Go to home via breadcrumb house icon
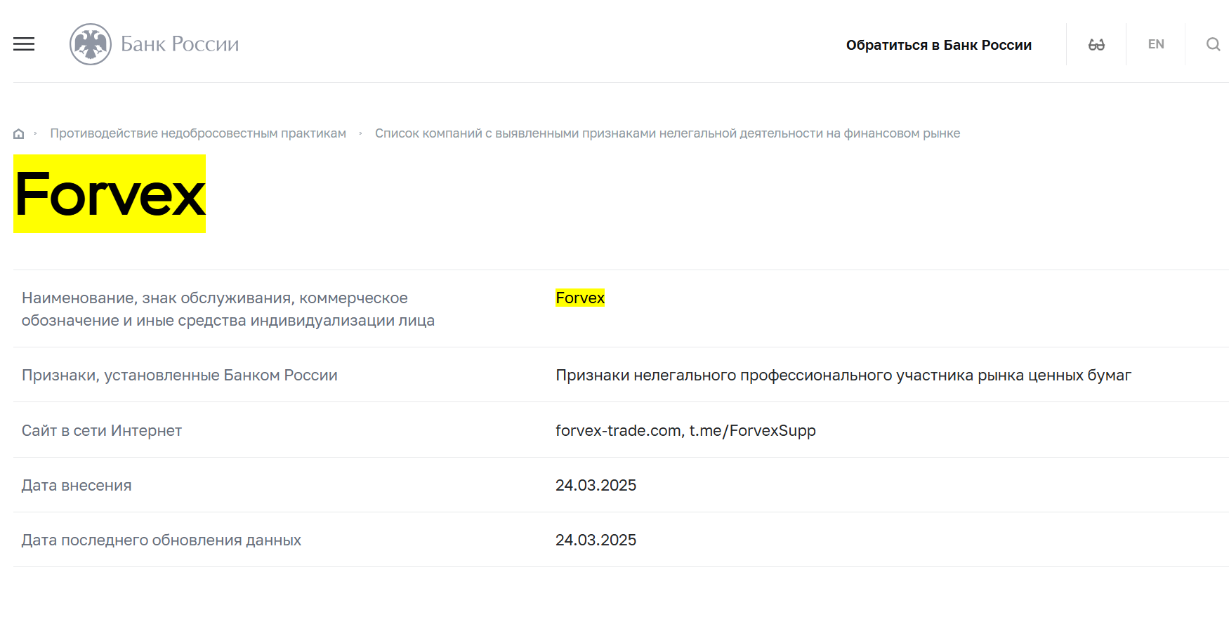The height and width of the screenshot is (631, 1229). coord(19,133)
